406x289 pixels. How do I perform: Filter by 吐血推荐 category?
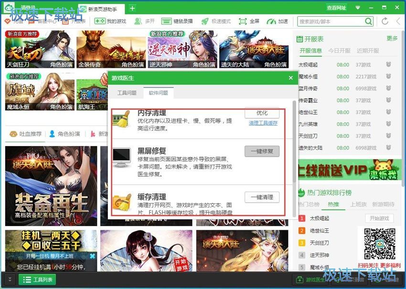click(25, 134)
